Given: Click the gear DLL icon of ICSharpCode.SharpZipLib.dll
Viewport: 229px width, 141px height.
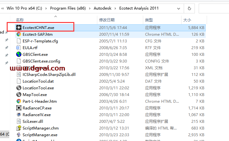Looking at the screenshot, I should point(19,74).
